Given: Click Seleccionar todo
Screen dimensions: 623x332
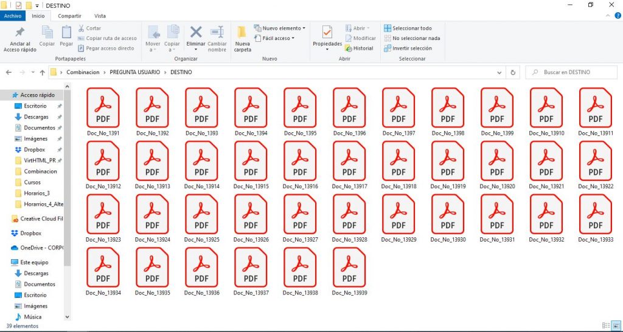Looking at the screenshot, I should pos(408,28).
